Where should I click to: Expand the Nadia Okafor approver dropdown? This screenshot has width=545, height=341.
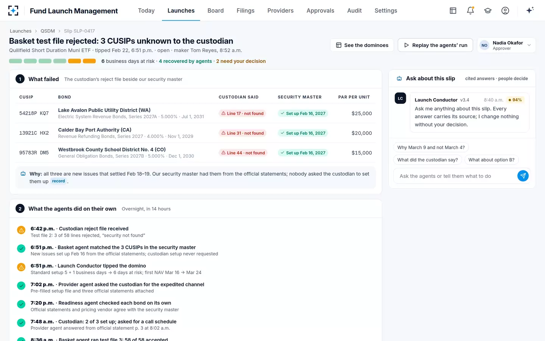(x=506, y=45)
